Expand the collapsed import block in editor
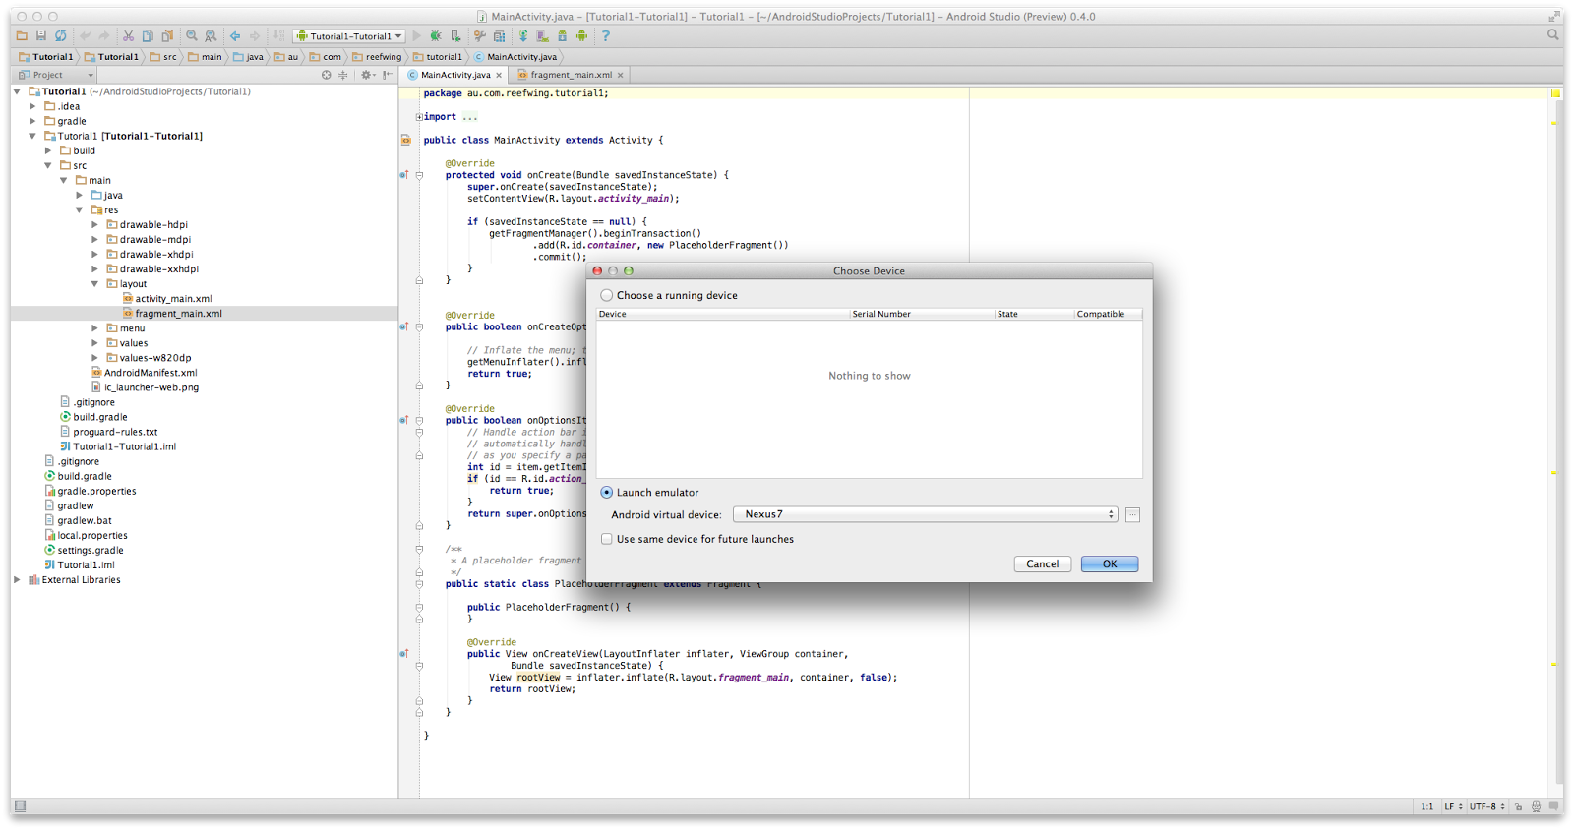The width and height of the screenshot is (1574, 830). (x=419, y=117)
